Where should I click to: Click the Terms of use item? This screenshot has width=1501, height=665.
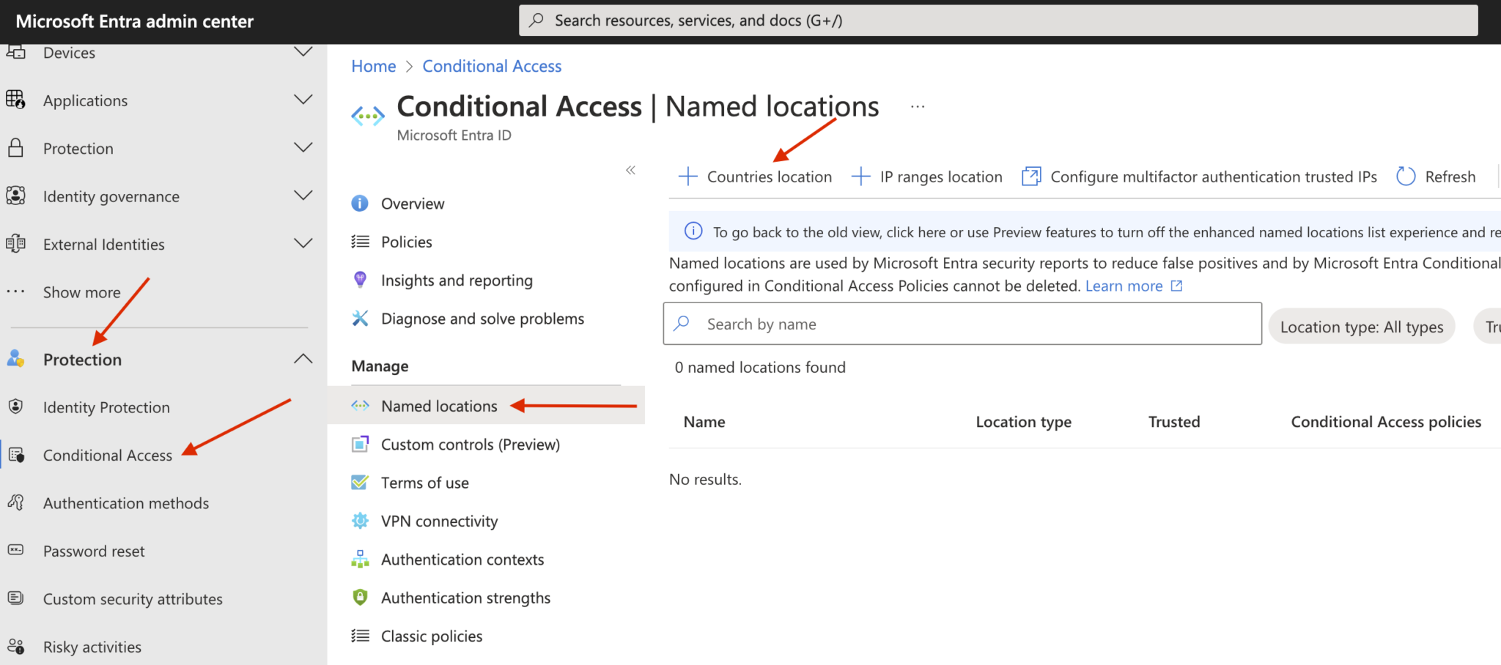(424, 482)
